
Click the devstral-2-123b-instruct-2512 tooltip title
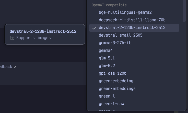pos(43,31)
